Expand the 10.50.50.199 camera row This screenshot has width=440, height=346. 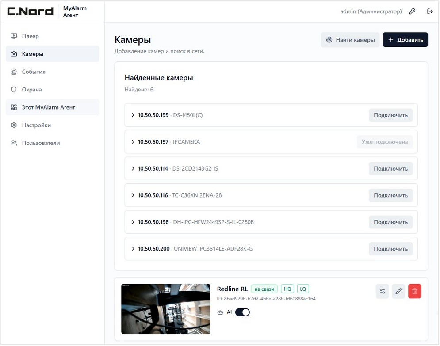pyautogui.click(x=133, y=115)
